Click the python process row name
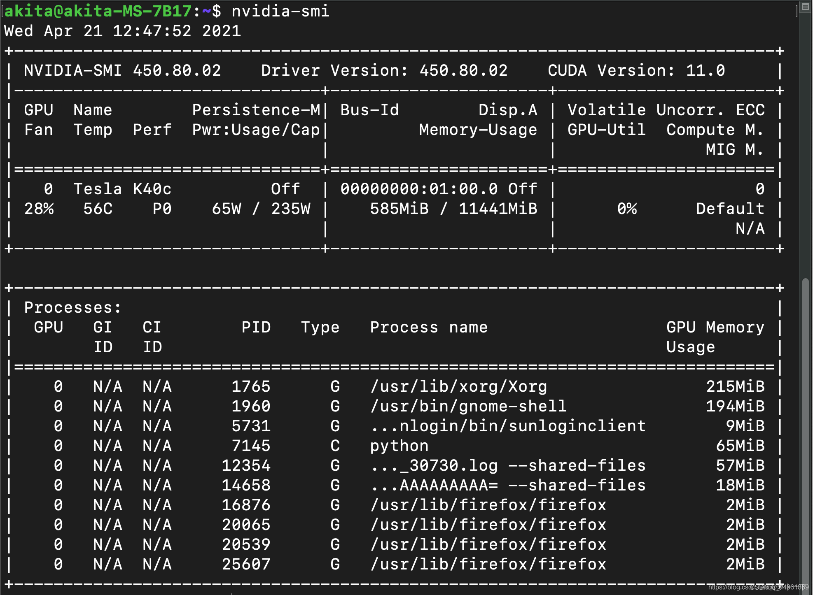The height and width of the screenshot is (595, 813). point(399,446)
